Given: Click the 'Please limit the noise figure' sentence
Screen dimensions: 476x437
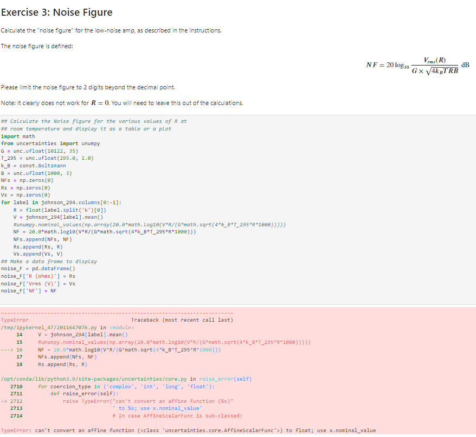Looking at the screenshot, I should coord(88,87).
